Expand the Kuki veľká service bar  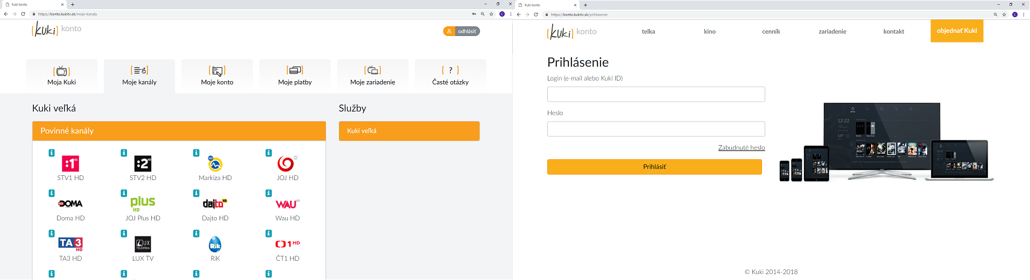pos(409,131)
